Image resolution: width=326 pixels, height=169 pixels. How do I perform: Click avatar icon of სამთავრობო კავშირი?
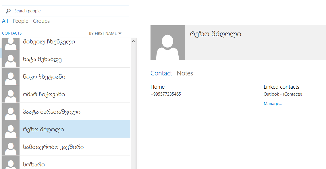[x=11, y=147]
